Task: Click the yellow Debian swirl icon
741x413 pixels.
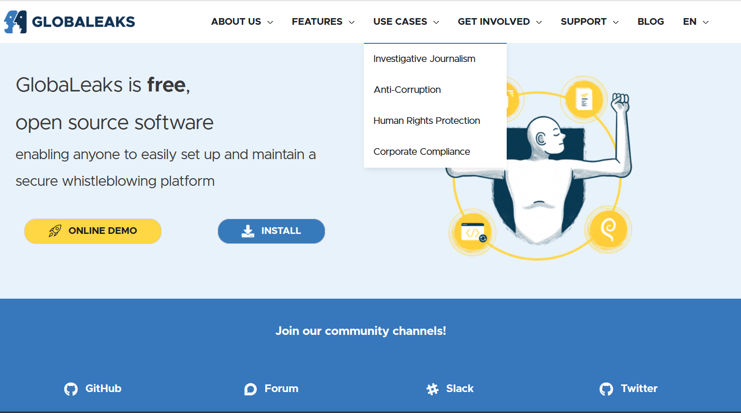Action: pos(608,230)
